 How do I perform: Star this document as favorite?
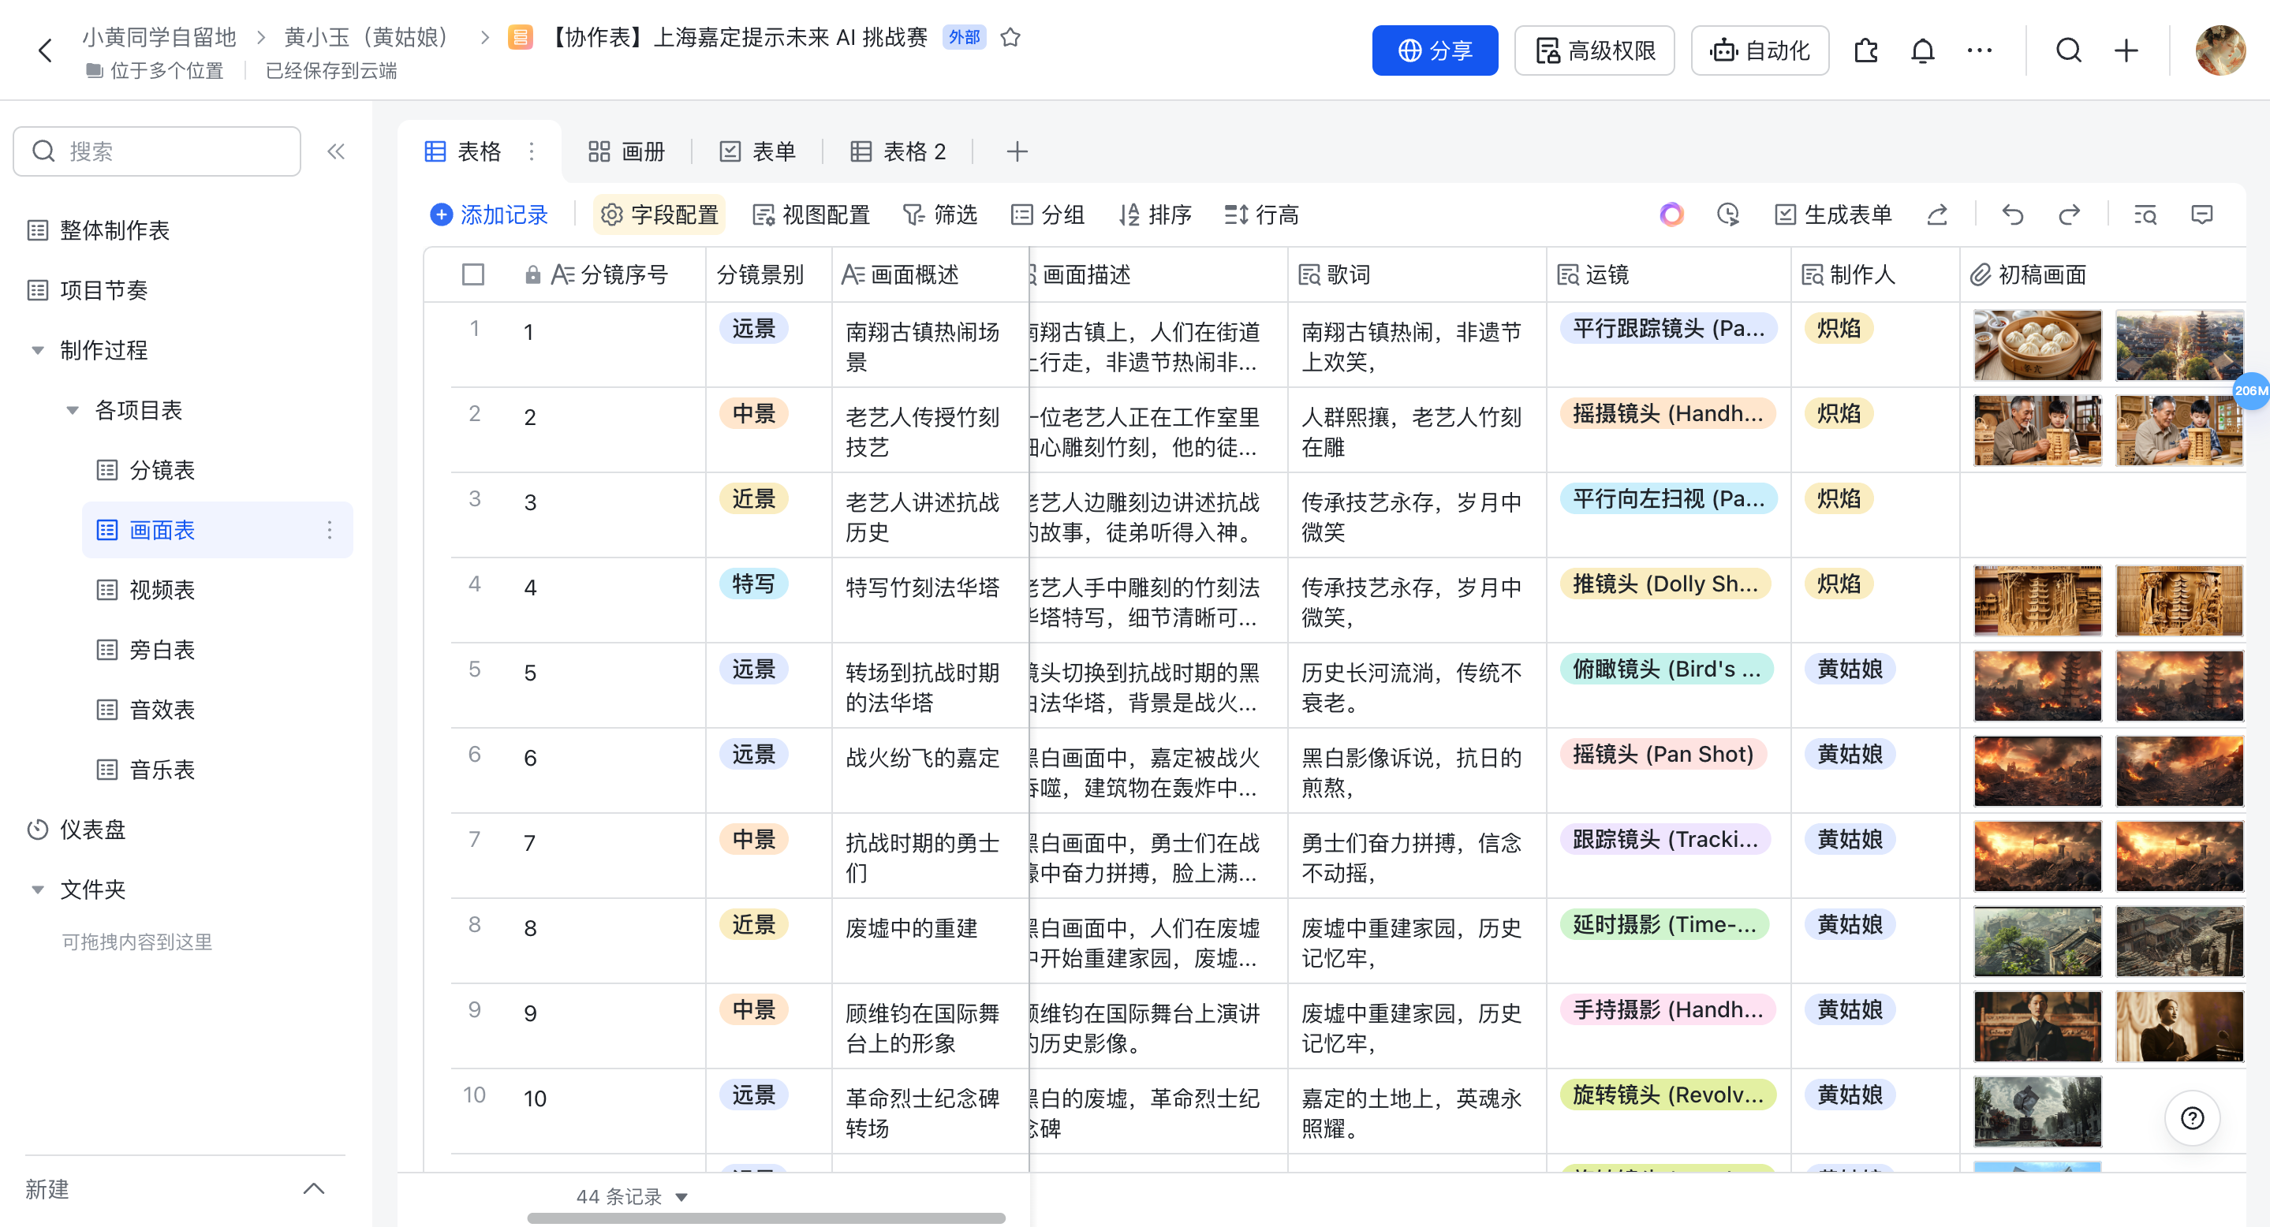tap(1010, 37)
